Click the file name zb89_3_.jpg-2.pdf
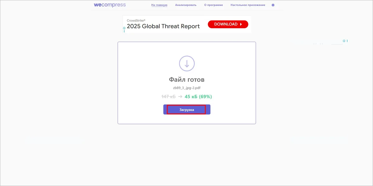 187,88
